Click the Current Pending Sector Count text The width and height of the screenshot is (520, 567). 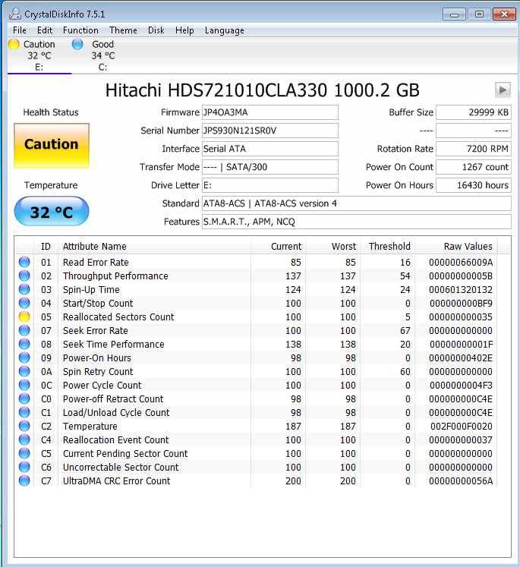point(125,453)
